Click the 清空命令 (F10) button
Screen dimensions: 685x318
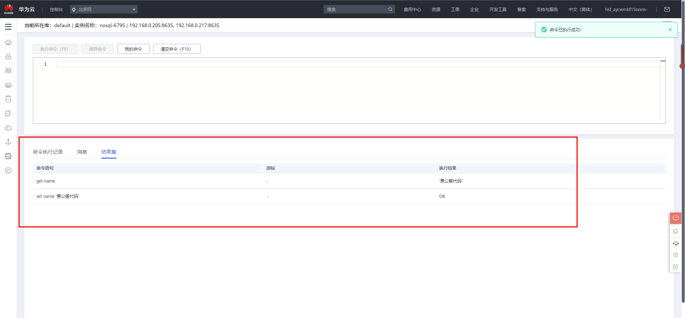coord(177,49)
